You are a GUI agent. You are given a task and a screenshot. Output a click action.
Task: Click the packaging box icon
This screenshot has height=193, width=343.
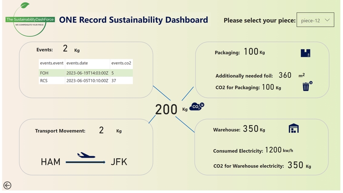point(306,53)
